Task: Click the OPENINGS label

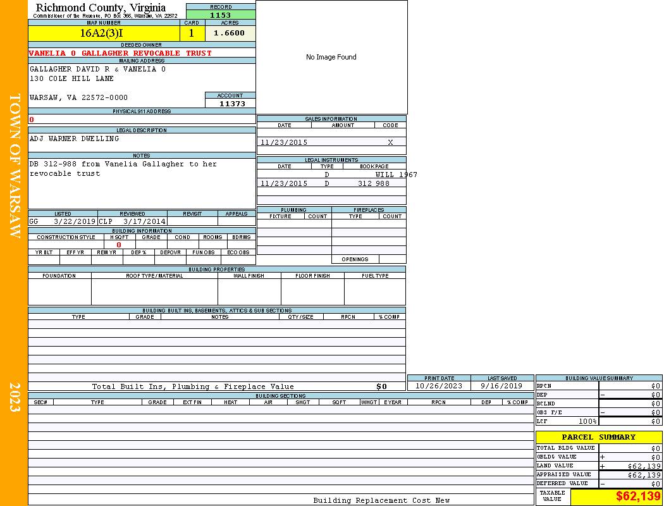Action: 355,259
